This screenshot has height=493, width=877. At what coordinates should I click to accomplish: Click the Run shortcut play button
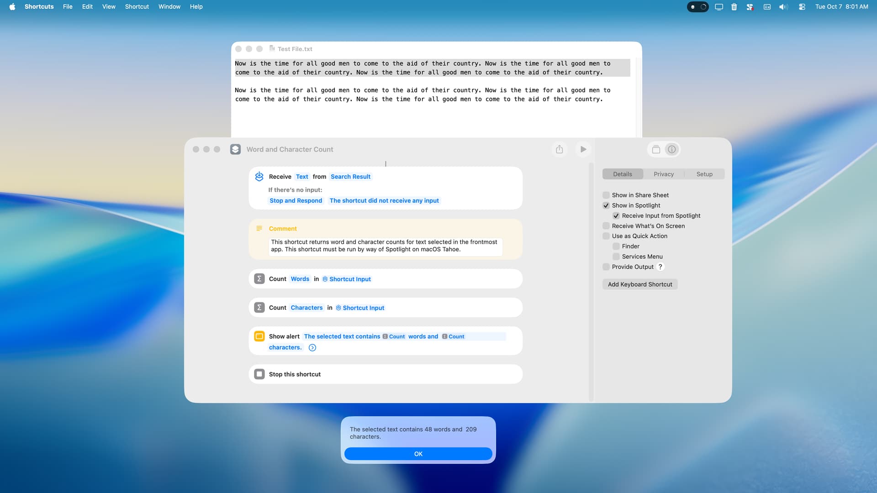583,149
